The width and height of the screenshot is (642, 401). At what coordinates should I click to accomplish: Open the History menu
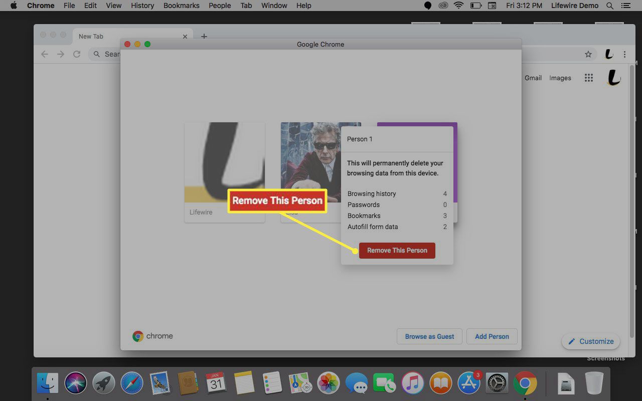coord(142,6)
